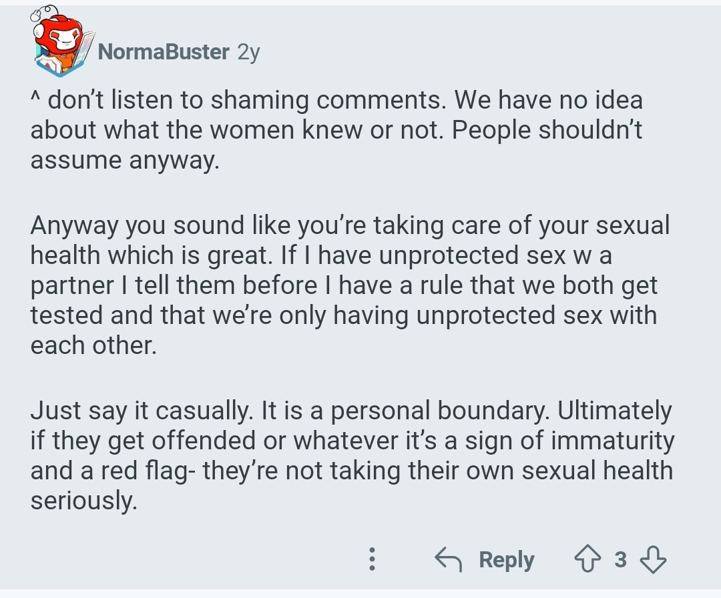The width and height of the screenshot is (721, 598).
Task: Click the curved reply arrow icon
Action: tap(449, 559)
